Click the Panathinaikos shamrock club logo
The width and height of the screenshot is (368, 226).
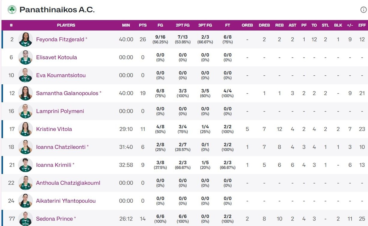pos(12,10)
